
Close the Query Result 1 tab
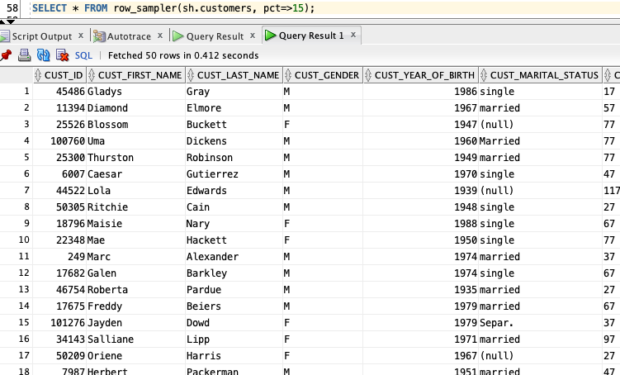click(353, 36)
